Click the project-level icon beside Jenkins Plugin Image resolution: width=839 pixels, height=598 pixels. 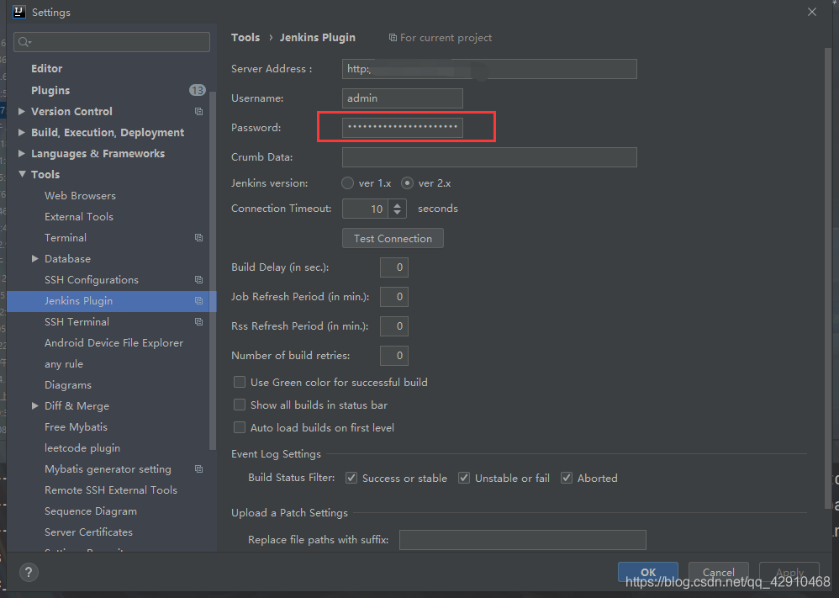coord(198,301)
